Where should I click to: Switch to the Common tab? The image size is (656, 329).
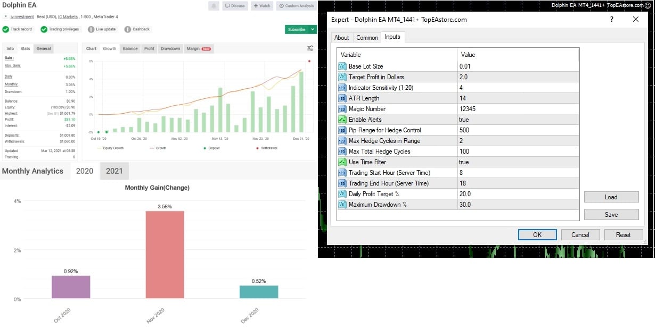pyautogui.click(x=367, y=38)
